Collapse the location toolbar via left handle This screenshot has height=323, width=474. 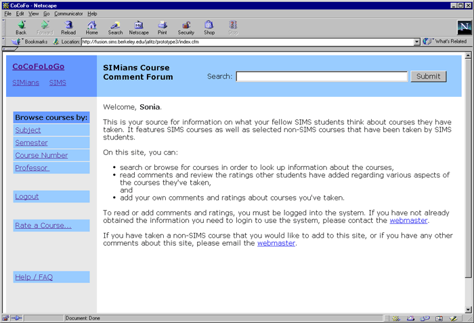[x=3, y=41]
